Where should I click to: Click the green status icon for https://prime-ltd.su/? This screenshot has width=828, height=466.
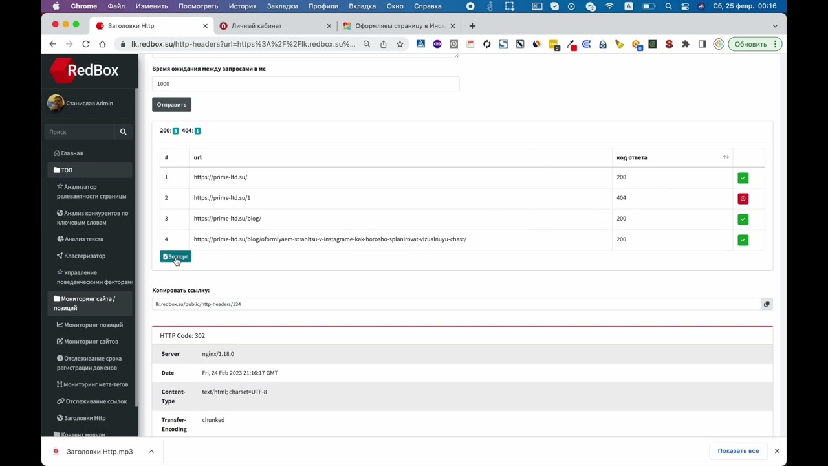743,177
